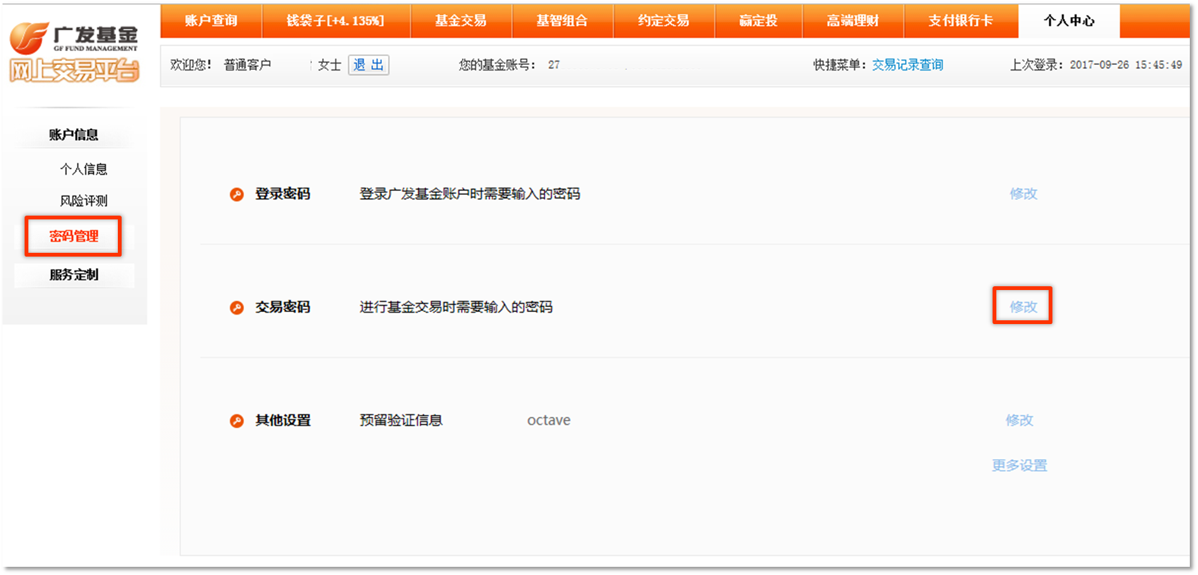Image resolution: width=1198 pixels, height=575 pixels.
Task: Open the 账户查询 tab
Action: [211, 21]
